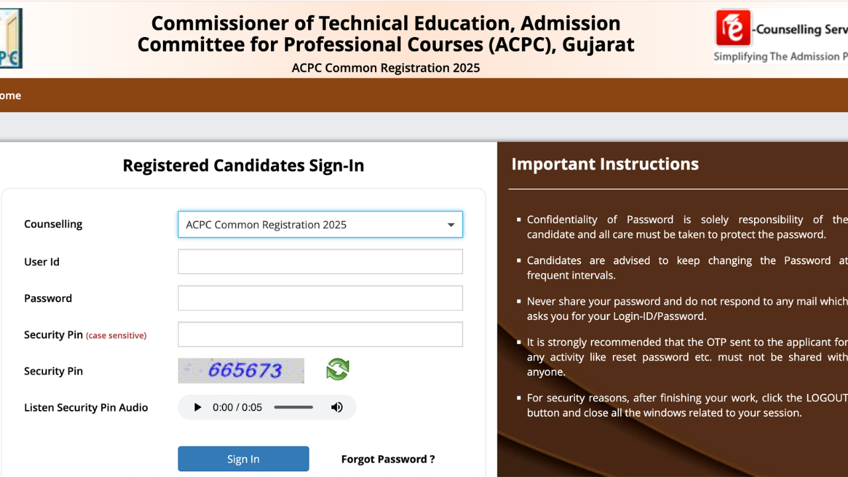Open the Home menu item
The image size is (848, 477).
(11, 95)
